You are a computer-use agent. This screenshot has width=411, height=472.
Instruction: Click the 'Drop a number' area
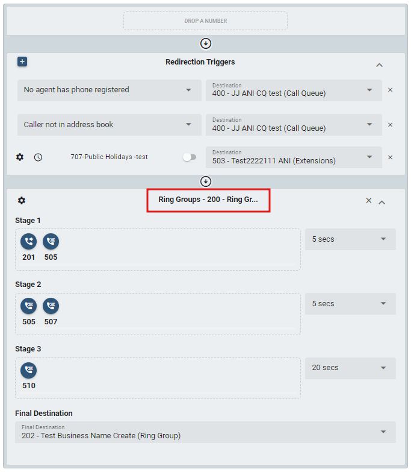click(x=206, y=21)
